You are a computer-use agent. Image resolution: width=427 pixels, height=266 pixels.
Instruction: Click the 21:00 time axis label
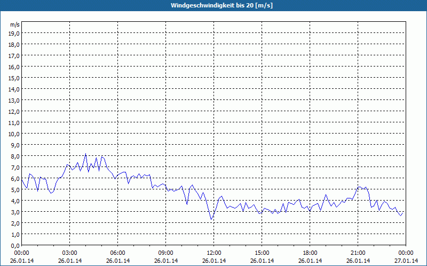pos(358,253)
